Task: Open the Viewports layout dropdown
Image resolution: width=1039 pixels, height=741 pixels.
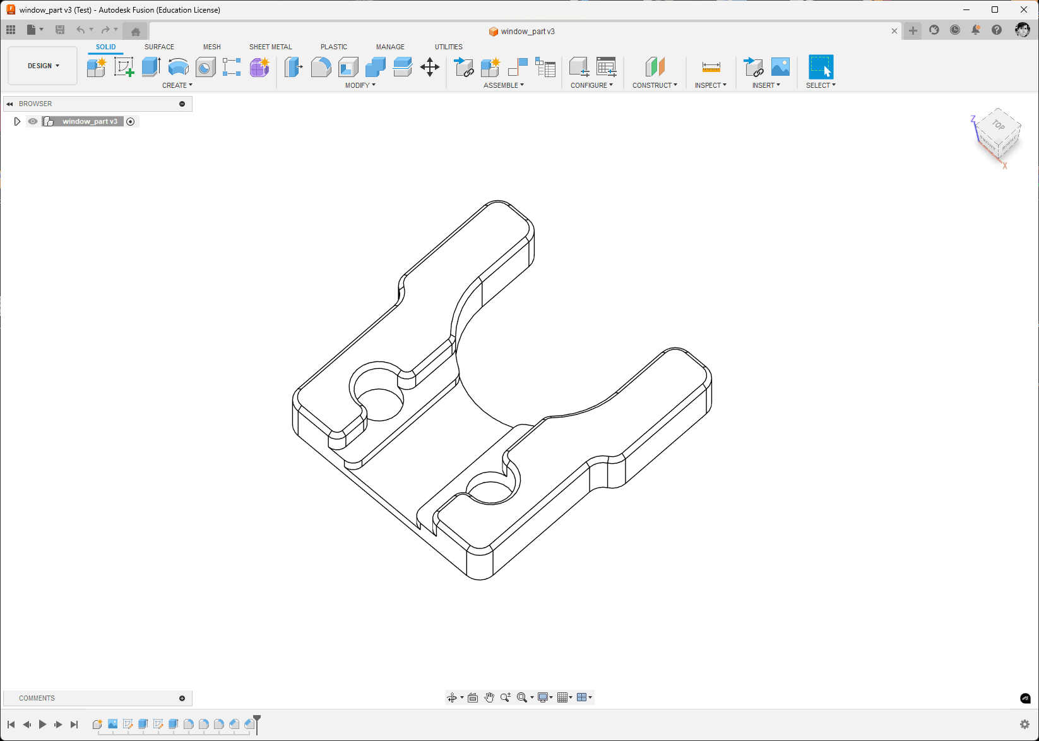Action: click(x=585, y=697)
